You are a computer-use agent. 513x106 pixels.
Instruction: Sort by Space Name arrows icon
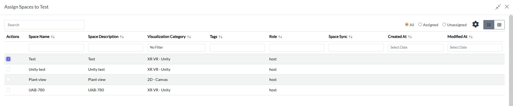tap(53, 37)
